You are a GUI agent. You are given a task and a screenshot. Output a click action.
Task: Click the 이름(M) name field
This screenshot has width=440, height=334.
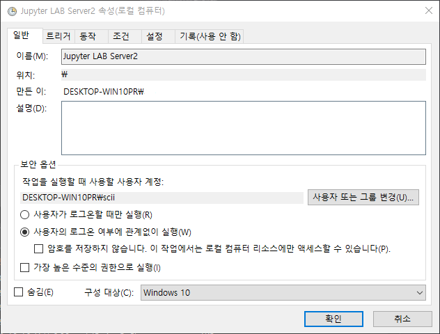tap(243, 56)
